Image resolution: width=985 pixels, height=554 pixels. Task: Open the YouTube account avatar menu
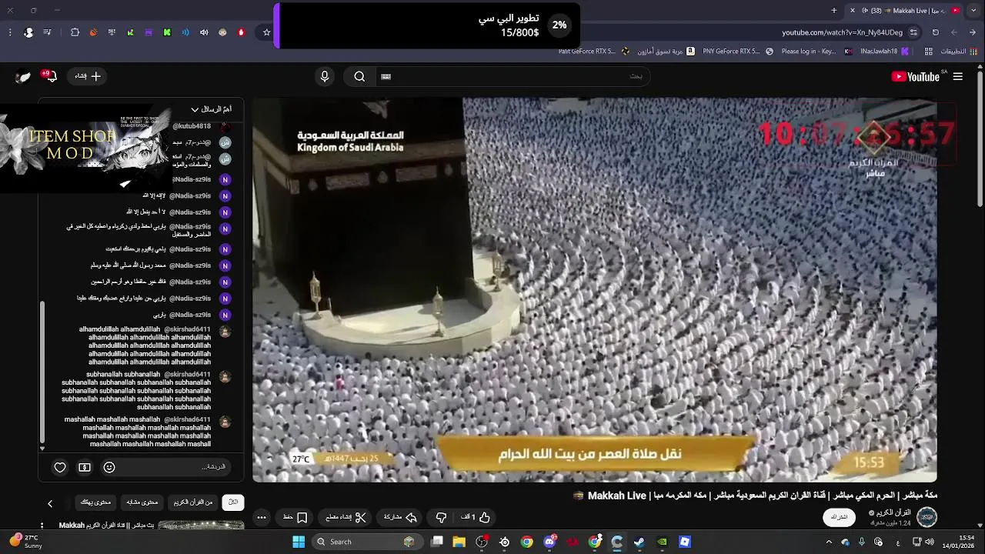pyautogui.click(x=23, y=76)
